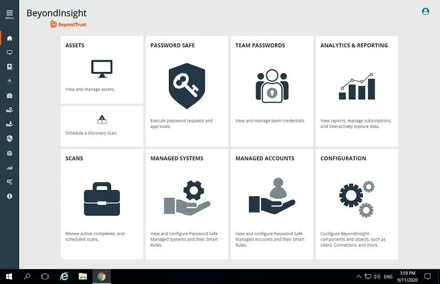Open the Windows notification center
This screenshot has width=440, height=284.
(x=427, y=277)
